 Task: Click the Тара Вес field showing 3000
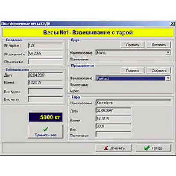tap(113, 126)
